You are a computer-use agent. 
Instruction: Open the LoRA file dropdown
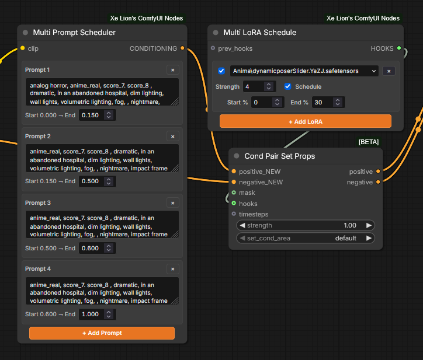(x=304, y=71)
